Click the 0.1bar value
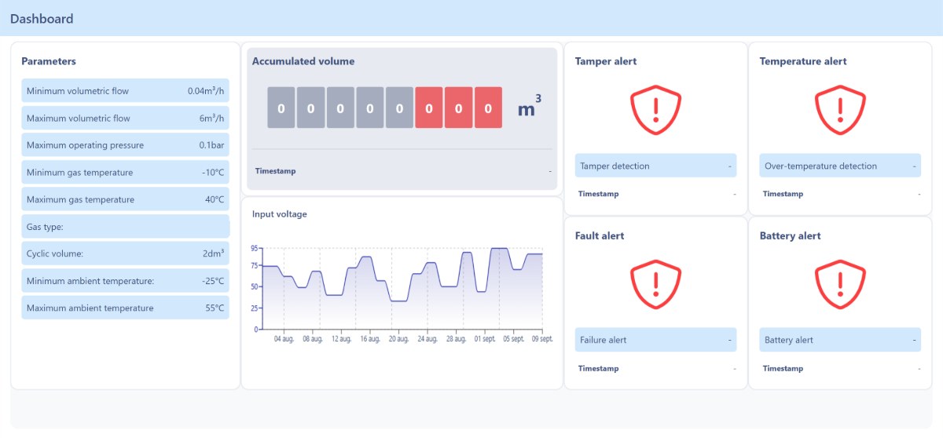Image resolution: width=943 pixels, height=438 pixels. (x=212, y=145)
